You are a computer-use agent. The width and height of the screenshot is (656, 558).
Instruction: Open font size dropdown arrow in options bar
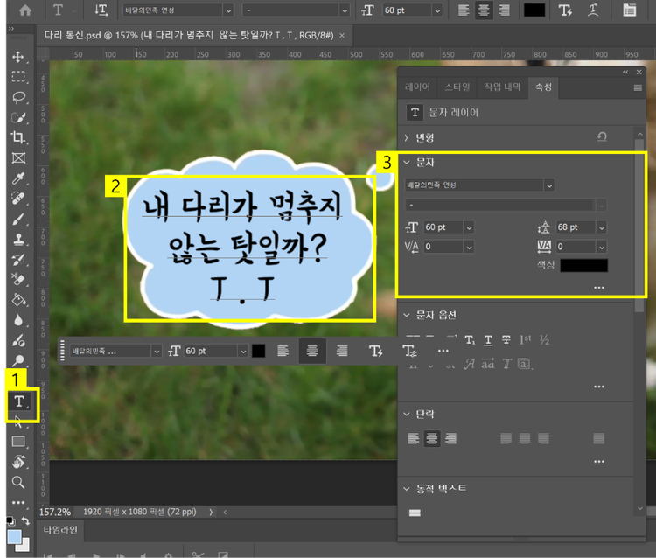click(437, 10)
